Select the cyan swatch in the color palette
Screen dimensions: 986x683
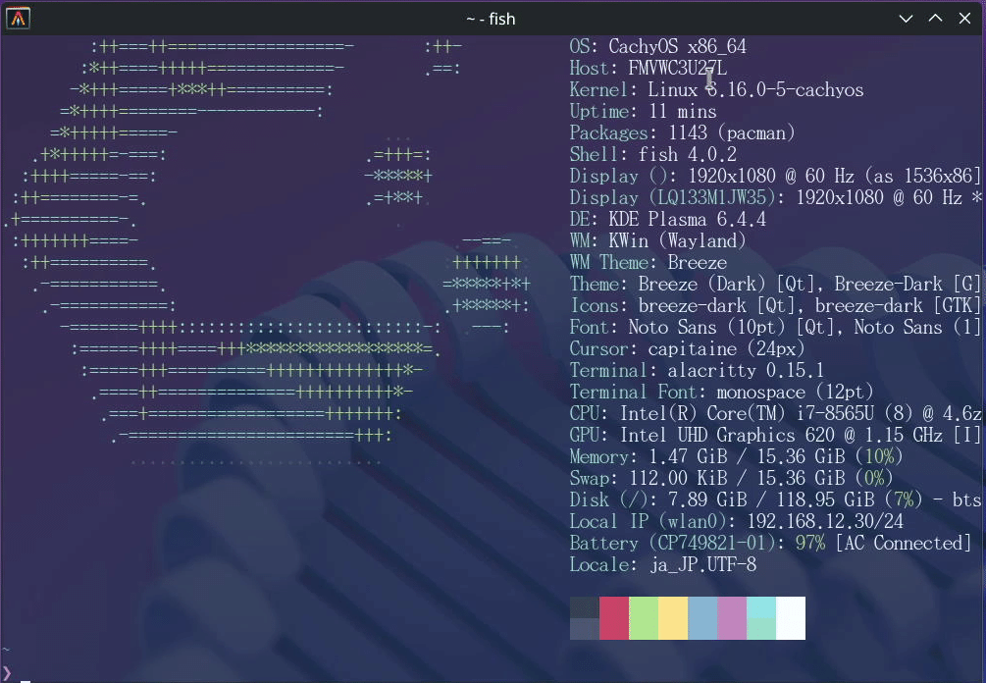761,618
